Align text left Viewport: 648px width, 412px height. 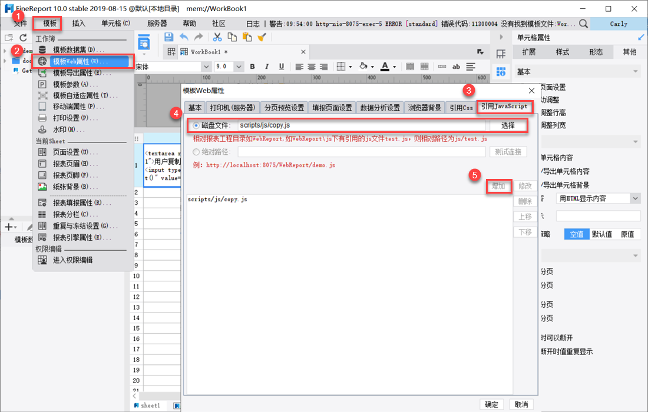pyautogui.click(x=299, y=67)
